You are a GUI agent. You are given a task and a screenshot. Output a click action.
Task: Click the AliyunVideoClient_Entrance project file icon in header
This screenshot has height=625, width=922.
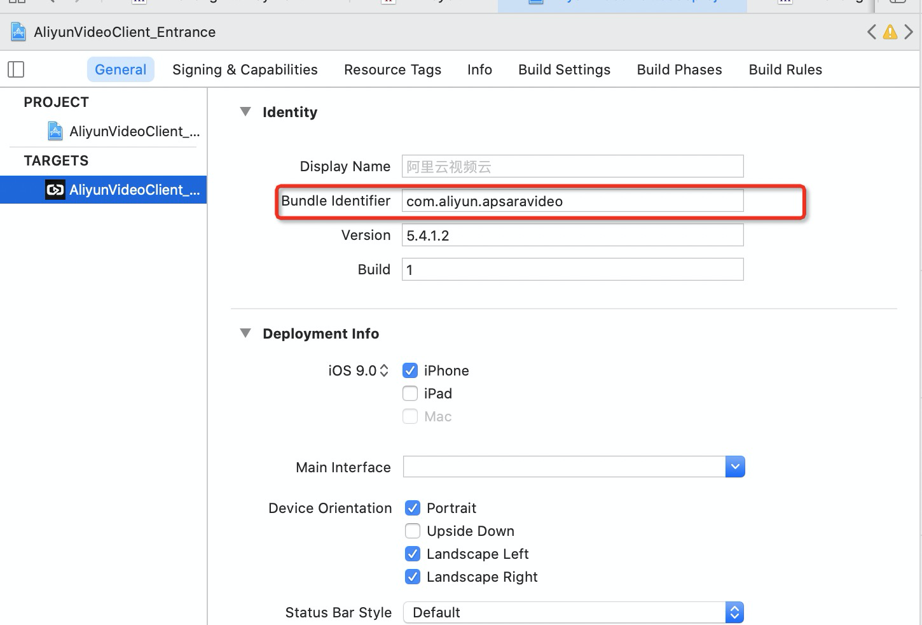pyautogui.click(x=18, y=32)
